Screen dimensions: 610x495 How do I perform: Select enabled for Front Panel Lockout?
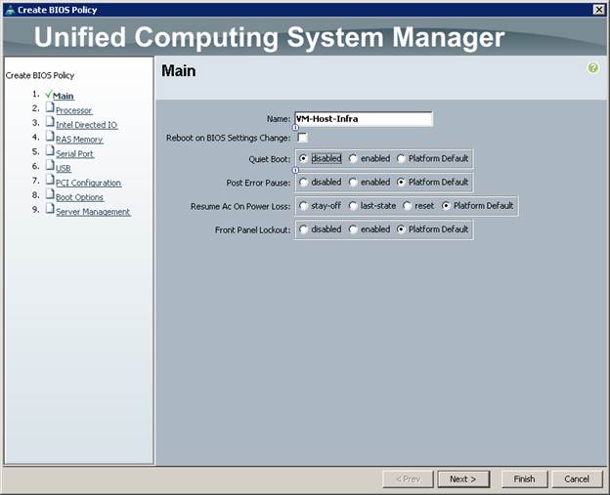[353, 229]
